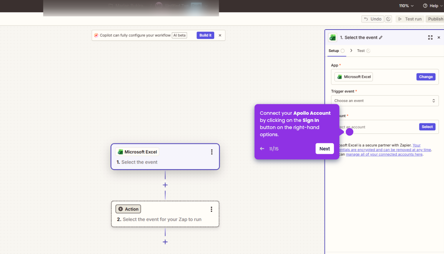Add a step below the Action card
Image resolution: width=444 pixels, height=254 pixels.
(x=165, y=242)
